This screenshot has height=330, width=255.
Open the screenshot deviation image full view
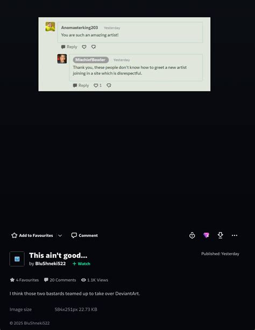click(x=124, y=54)
